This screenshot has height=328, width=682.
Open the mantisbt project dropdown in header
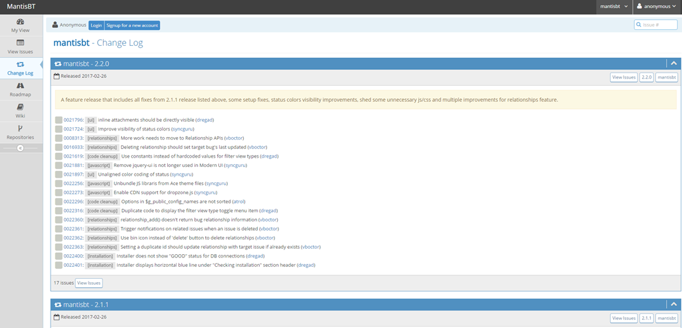click(613, 7)
